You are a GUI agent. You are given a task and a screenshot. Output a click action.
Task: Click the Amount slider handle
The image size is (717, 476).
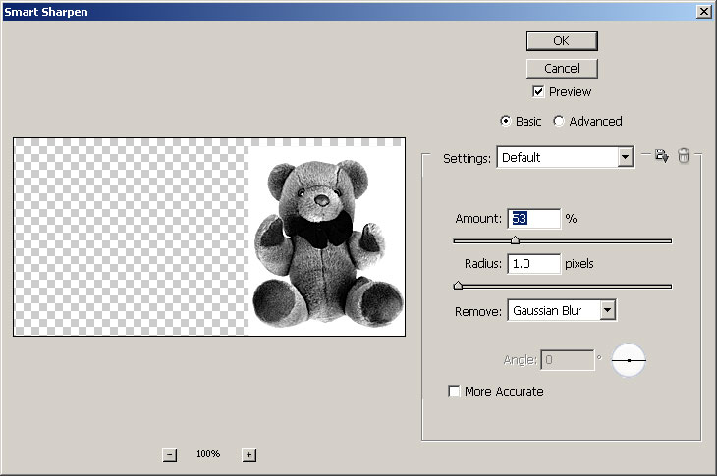click(515, 240)
